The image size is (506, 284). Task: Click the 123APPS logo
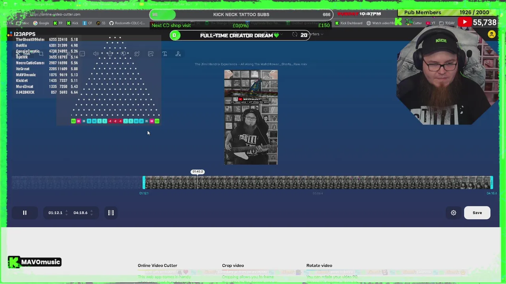coord(22,34)
